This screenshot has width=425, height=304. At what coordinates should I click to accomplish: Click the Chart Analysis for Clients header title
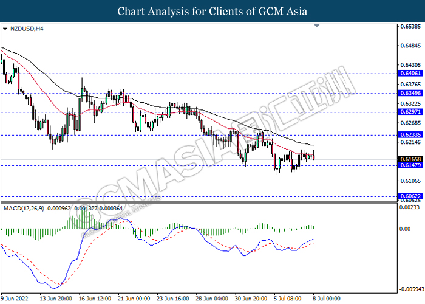coord(212,12)
